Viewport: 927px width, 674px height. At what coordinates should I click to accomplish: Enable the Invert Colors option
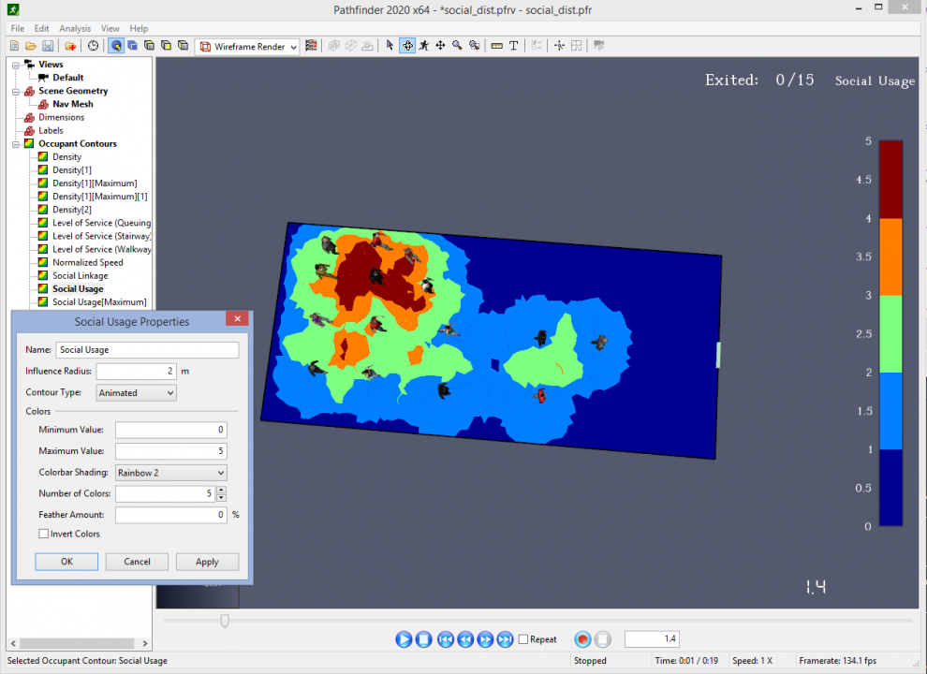[43, 534]
